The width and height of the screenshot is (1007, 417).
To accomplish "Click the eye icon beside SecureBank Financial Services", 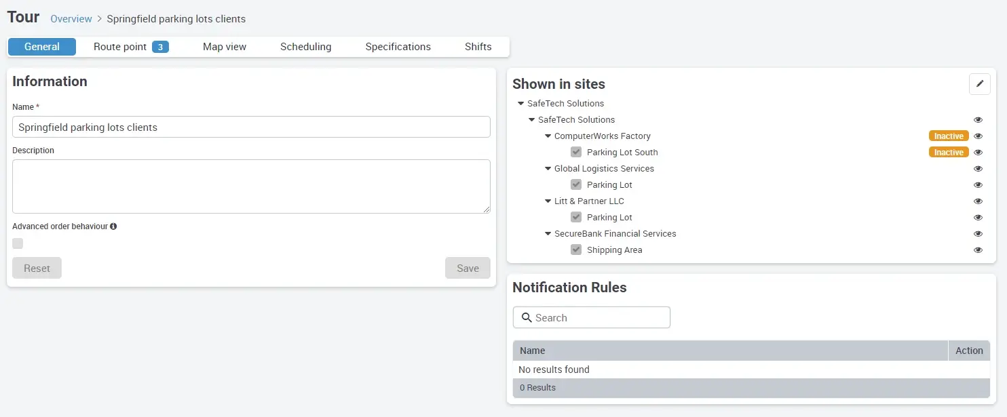I will 978,233.
